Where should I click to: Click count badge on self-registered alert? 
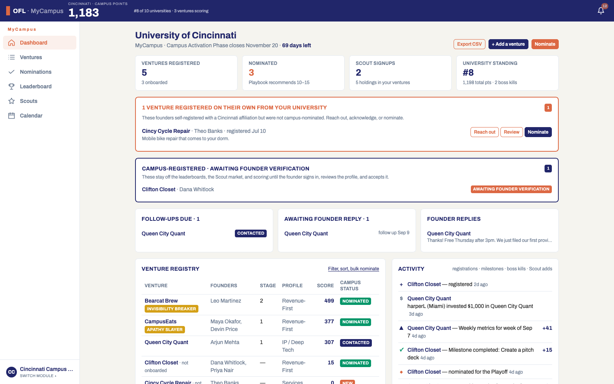(548, 108)
